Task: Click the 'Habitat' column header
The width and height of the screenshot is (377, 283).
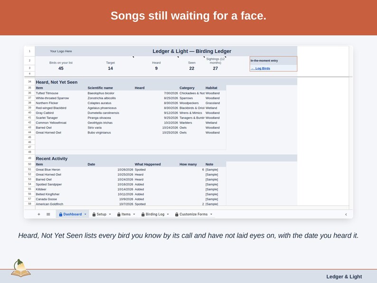Action: pyautogui.click(x=211, y=88)
